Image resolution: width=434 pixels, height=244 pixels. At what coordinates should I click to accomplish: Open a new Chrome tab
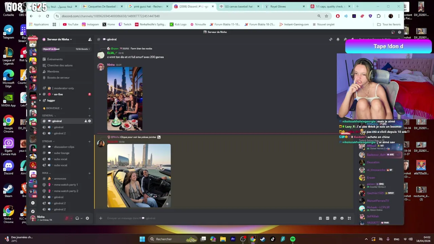coord(357,6)
